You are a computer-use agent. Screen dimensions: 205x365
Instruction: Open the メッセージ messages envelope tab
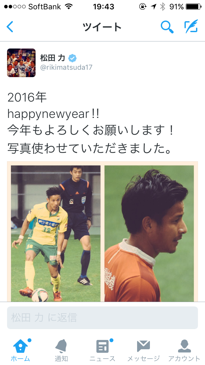point(143,350)
